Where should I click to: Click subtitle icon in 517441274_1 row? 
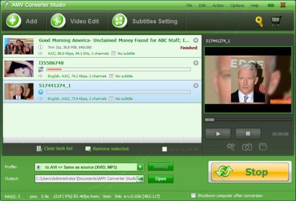point(112,98)
